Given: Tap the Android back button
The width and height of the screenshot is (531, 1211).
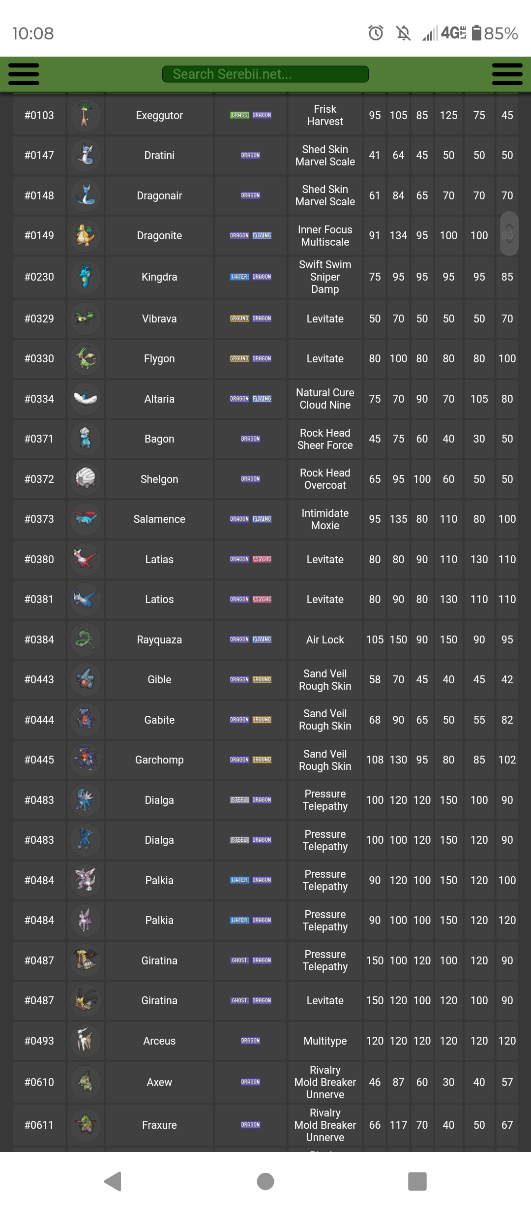Looking at the screenshot, I should click(x=113, y=1181).
